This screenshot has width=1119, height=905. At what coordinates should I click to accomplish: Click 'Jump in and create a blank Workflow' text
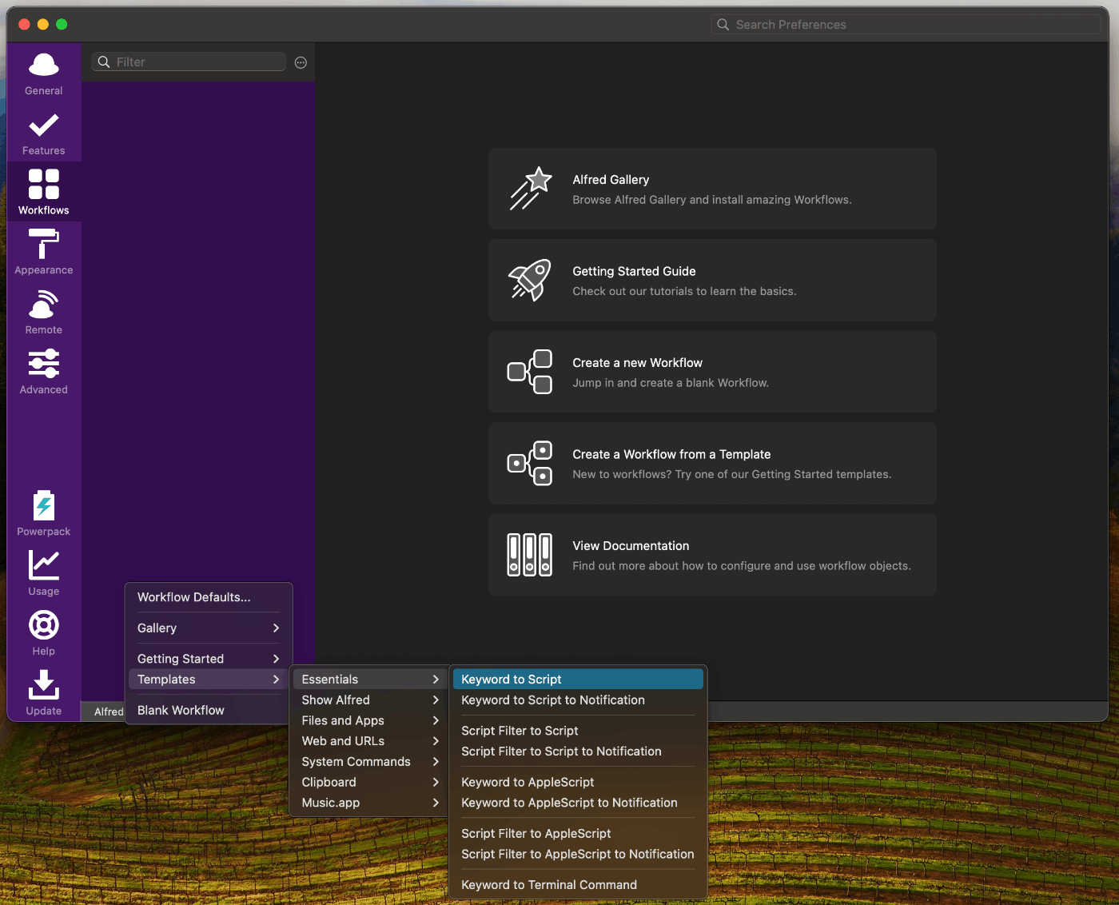pyautogui.click(x=671, y=383)
